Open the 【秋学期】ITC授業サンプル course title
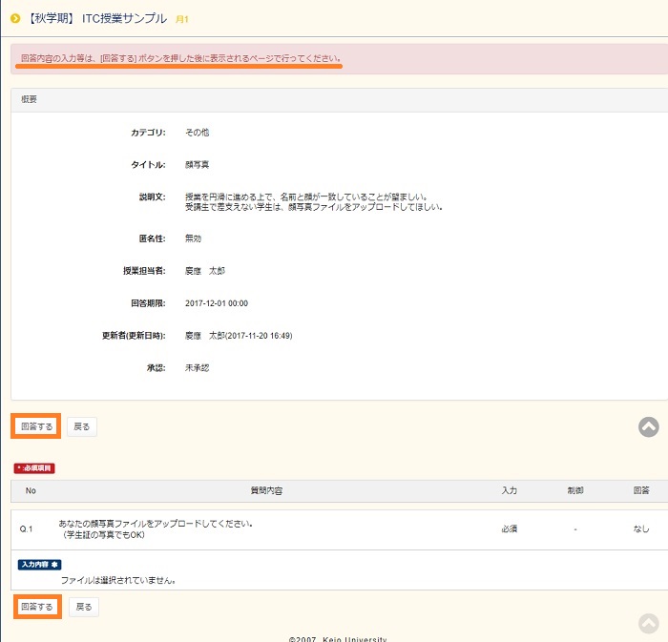This screenshot has width=668, height=642. (97, 18)
